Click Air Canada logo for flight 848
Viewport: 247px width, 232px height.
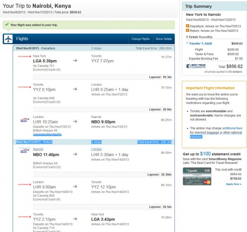(x=24, y=87)
